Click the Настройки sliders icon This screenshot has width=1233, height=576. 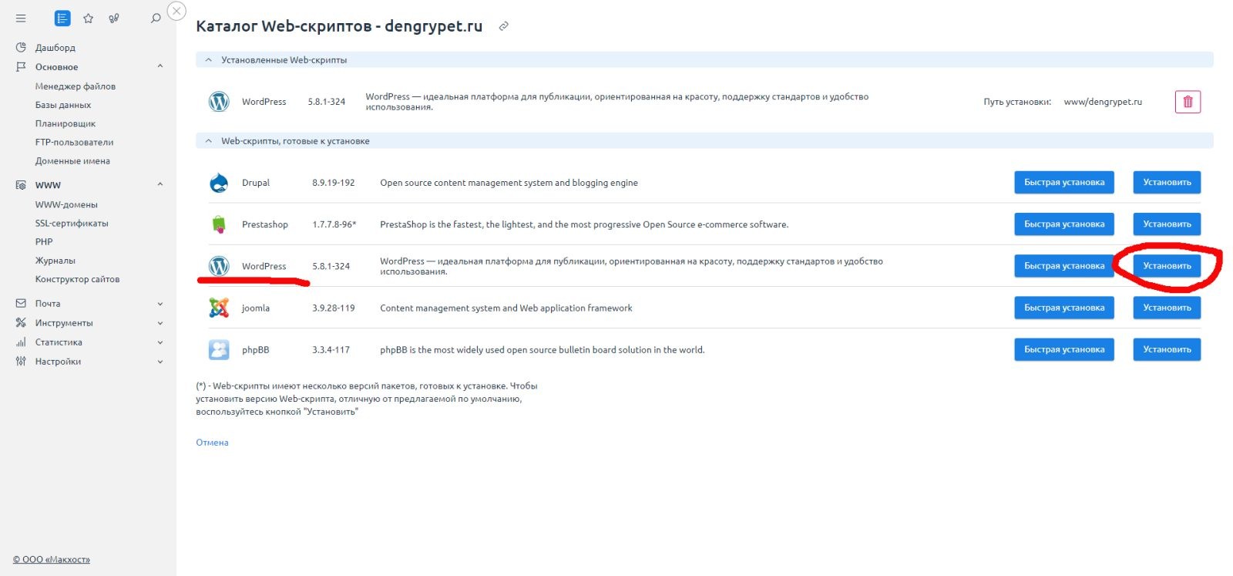tap(21, 361)
